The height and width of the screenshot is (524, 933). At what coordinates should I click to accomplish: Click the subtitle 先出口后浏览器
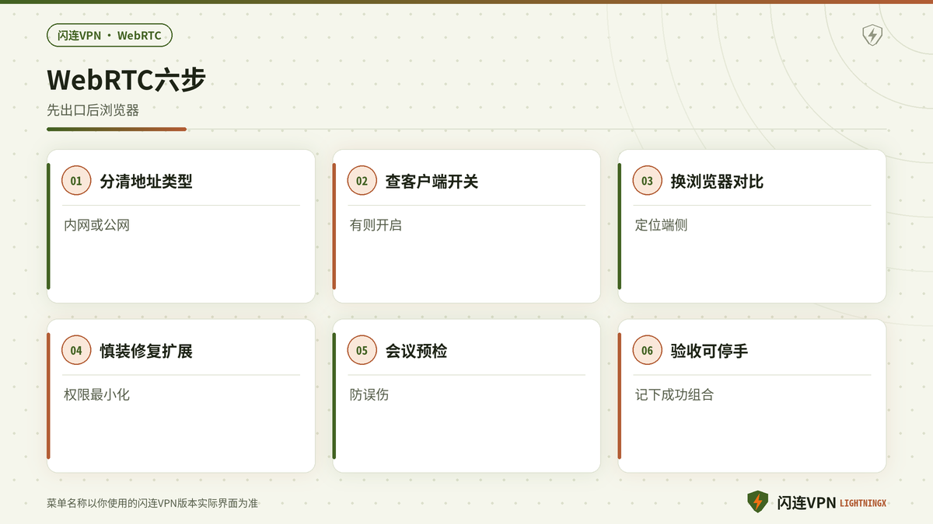tap(93, 110)
